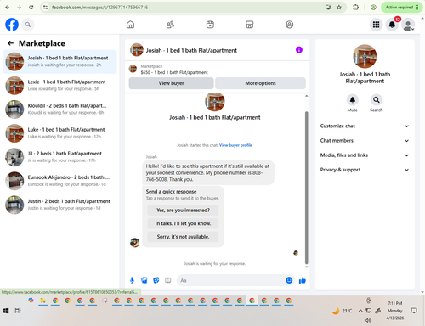Expand Media, files and links section
The height and width of the screenshot is (326, 425).
coord(365,155)
